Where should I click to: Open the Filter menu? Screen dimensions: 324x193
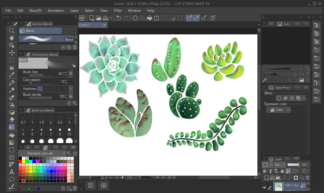tap(118, 11)
